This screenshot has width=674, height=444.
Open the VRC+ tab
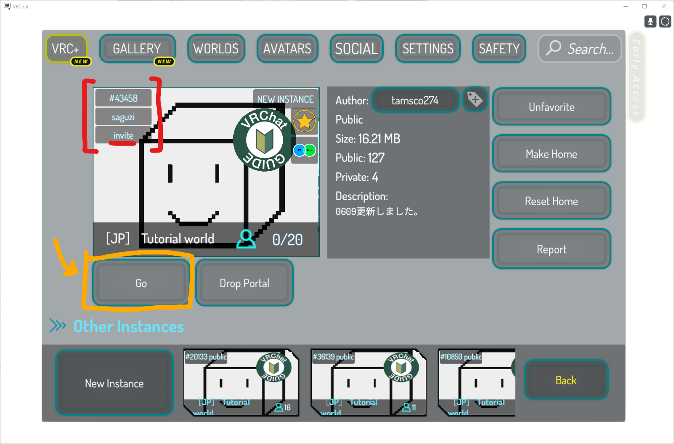tap(66, 49)
